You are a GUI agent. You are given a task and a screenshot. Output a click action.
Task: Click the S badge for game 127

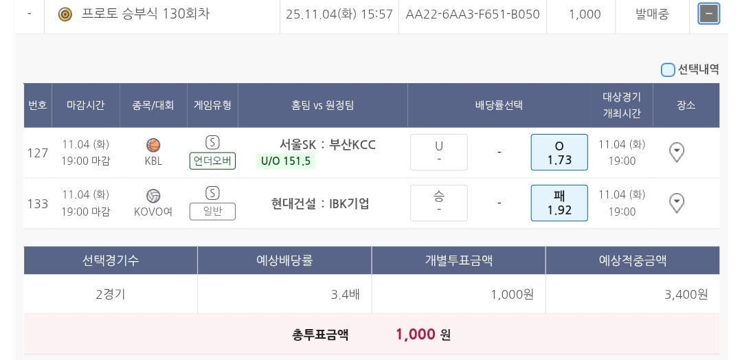[x=212, y=142]
